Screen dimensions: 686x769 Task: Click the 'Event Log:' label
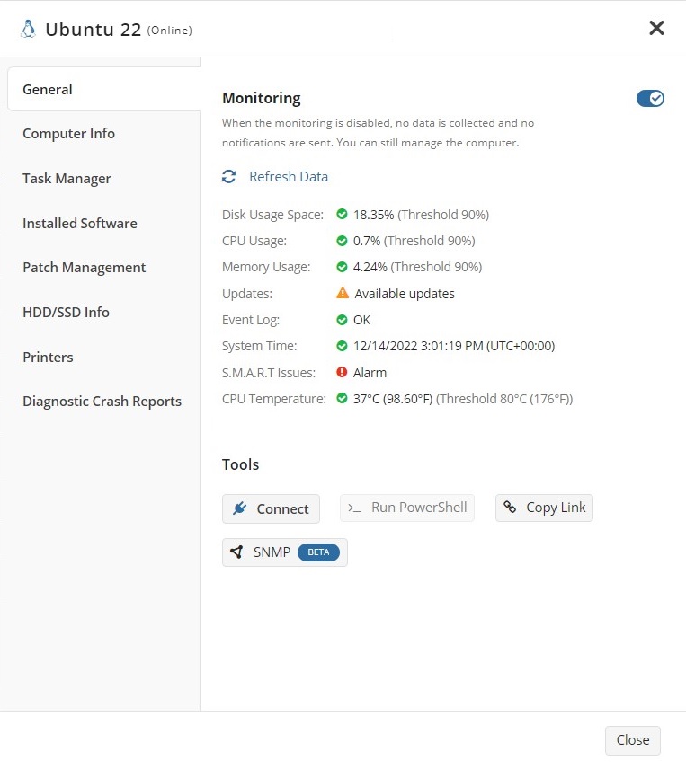pyautogui.click(x=251, y=320)
